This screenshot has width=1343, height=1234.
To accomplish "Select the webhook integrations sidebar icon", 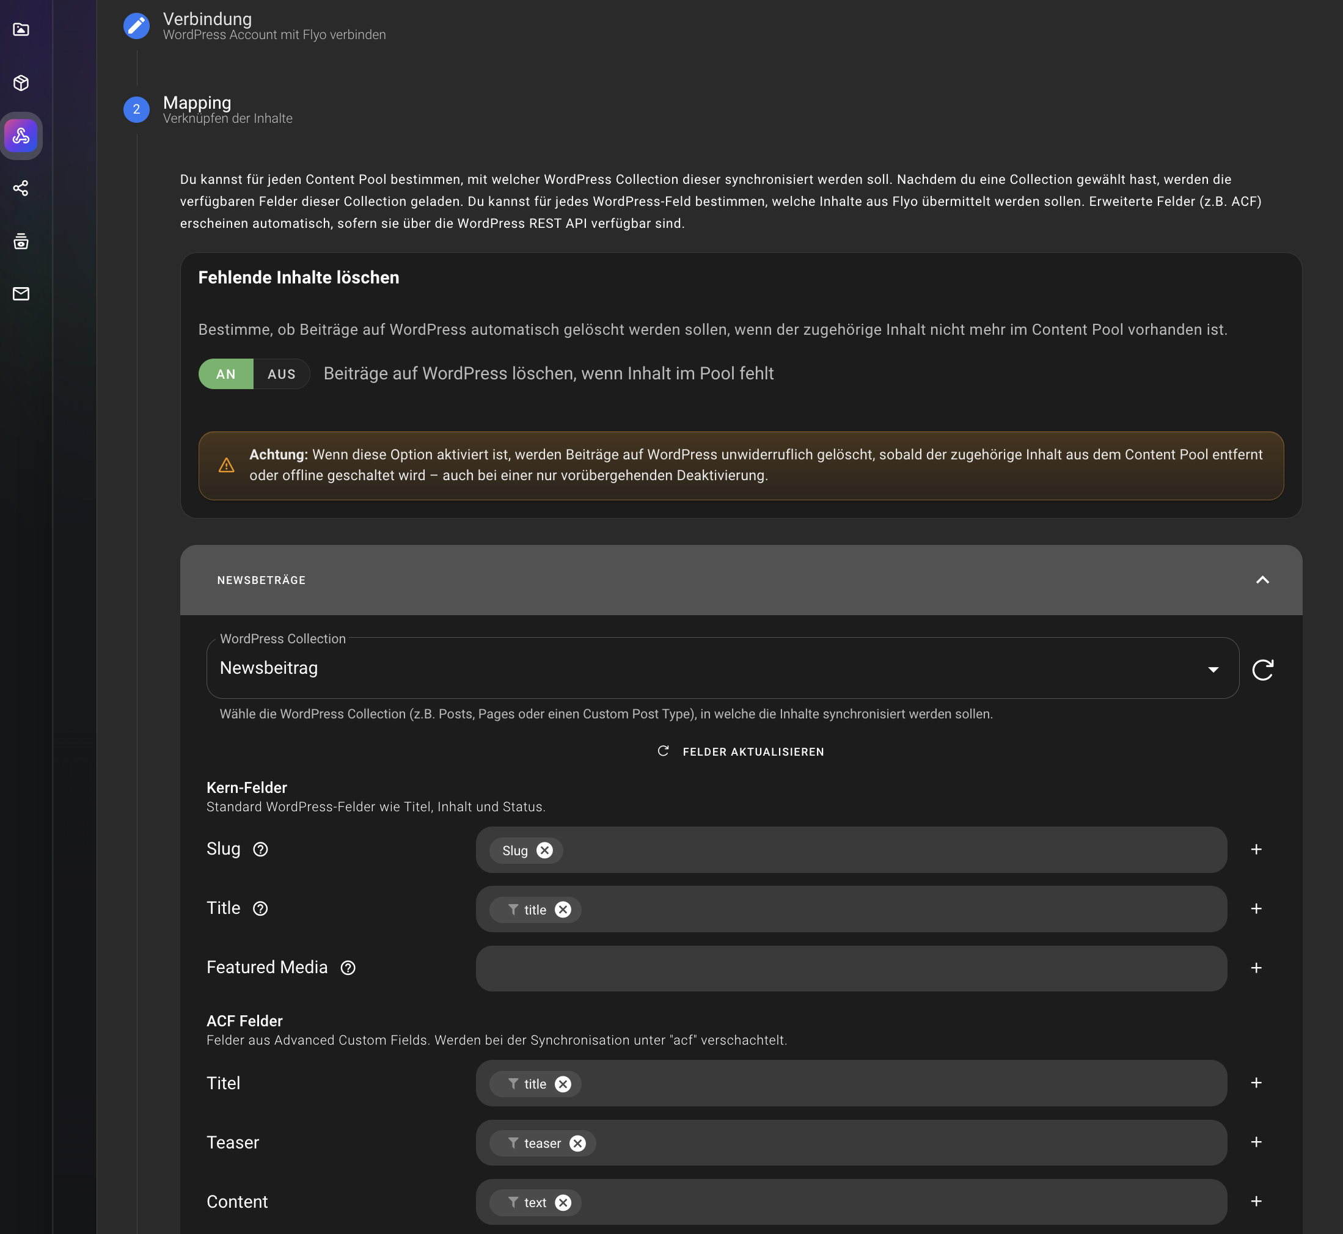I will (21, 136).
